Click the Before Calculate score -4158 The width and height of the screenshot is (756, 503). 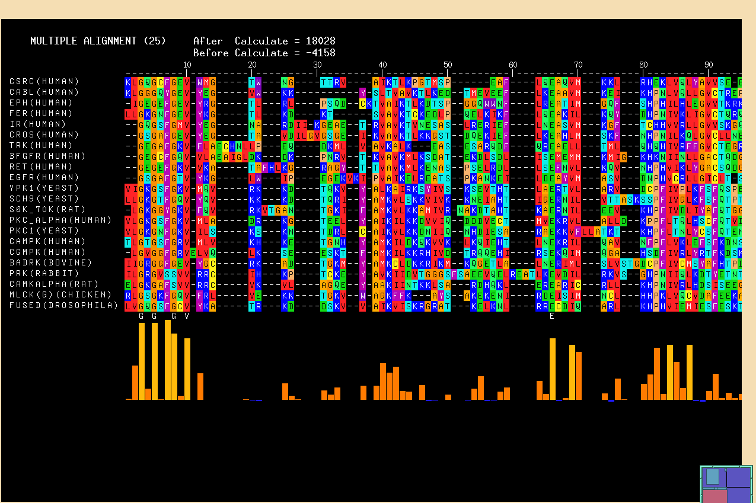click(x=320, y=53)
